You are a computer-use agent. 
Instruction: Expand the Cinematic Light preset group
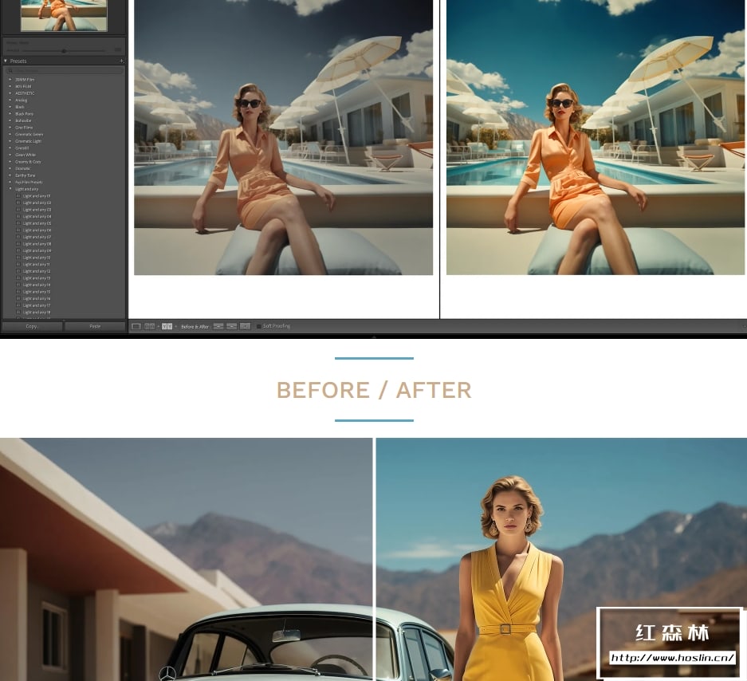tap(10, 141)
